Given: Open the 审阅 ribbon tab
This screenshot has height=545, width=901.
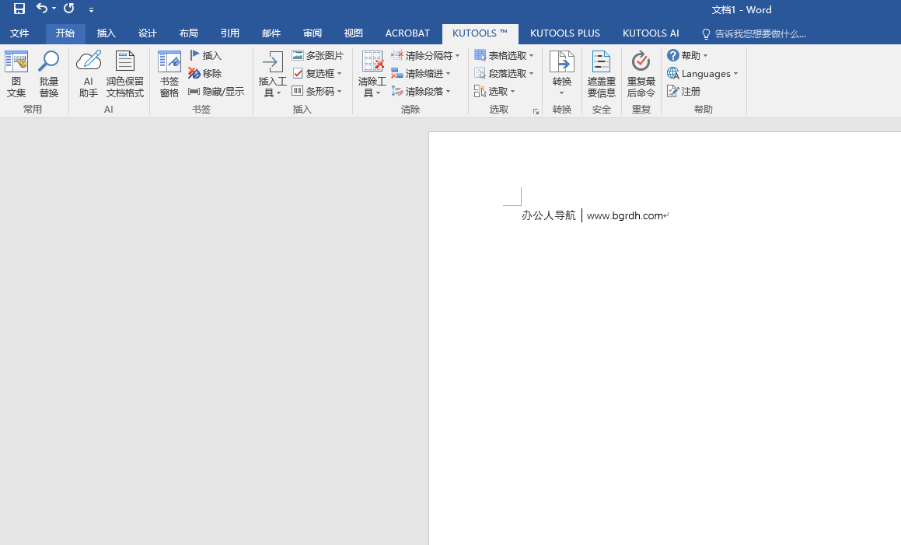Looking at the screenshot, I should [312, 33].
